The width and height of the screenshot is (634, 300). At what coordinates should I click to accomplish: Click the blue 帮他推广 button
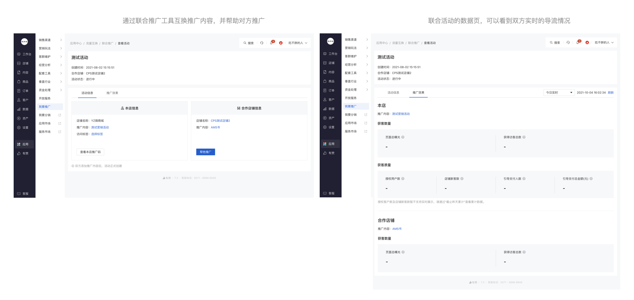[205, 152]
